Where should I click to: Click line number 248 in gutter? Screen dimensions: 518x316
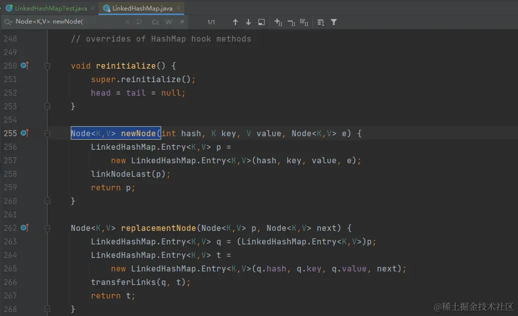point(10,39)
